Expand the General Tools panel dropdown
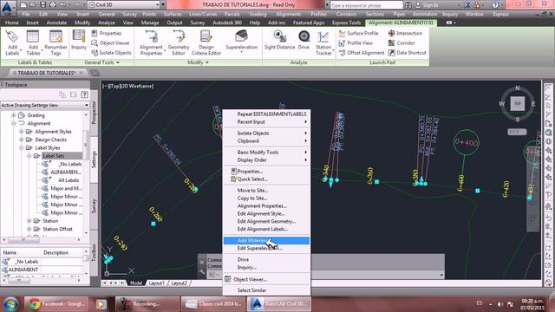The image size is (555, 312). tap(101, 62)
